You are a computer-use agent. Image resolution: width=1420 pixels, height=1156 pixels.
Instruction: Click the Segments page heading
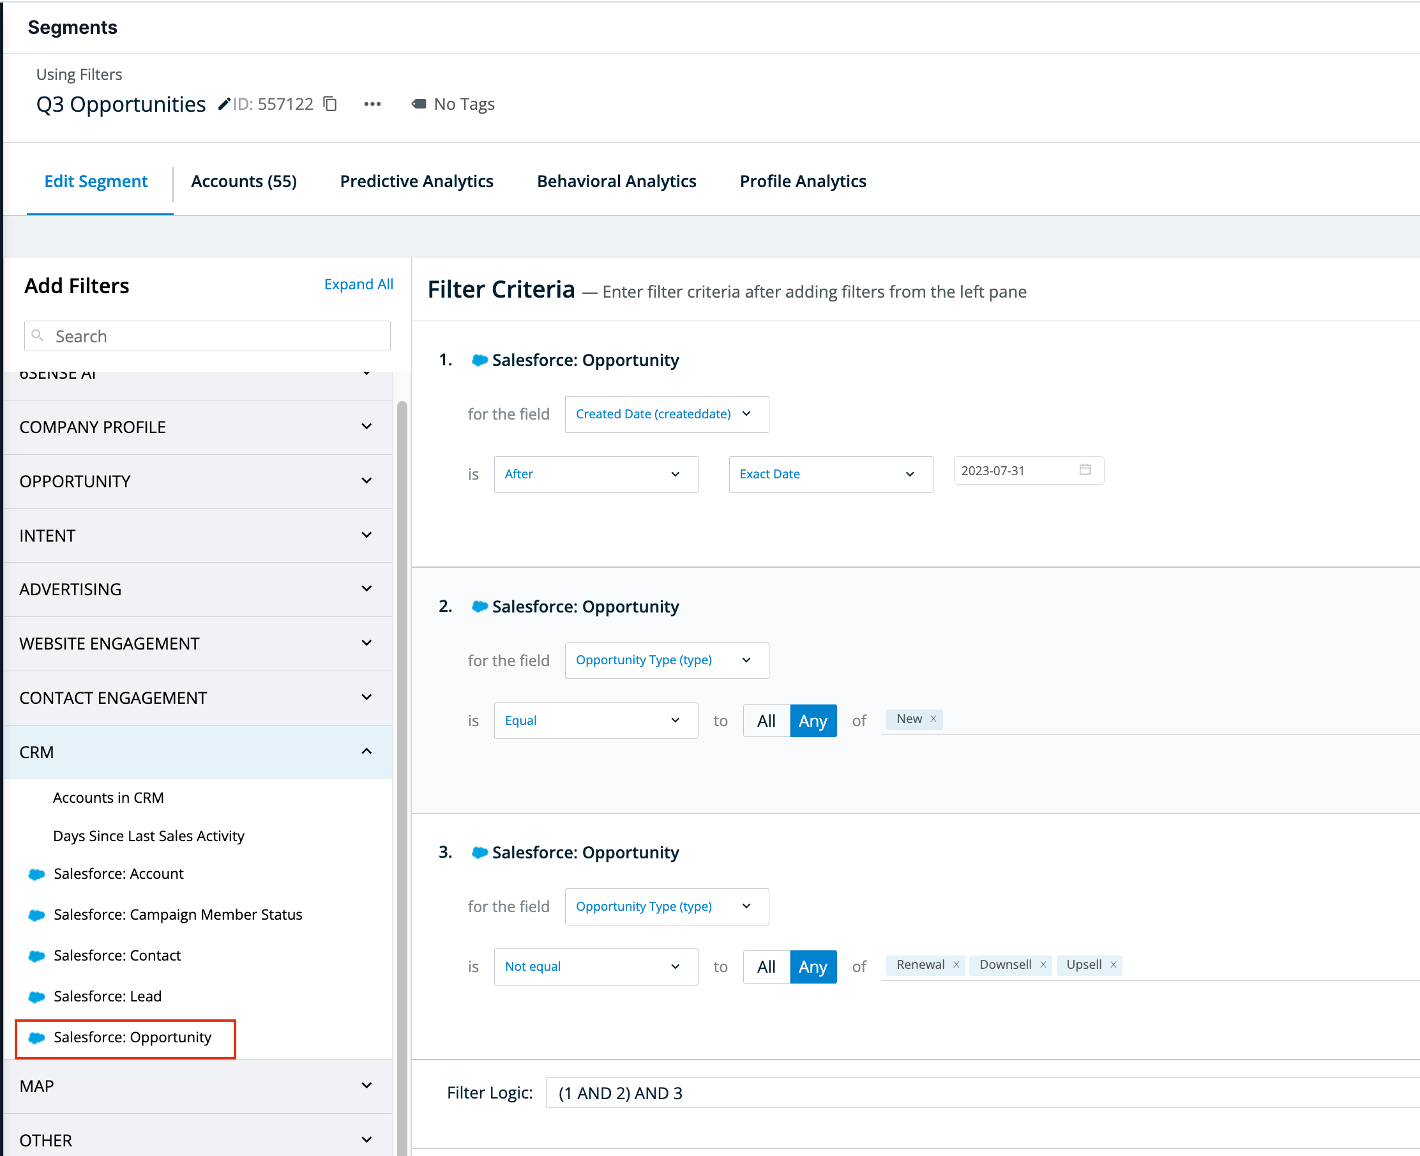point(73,27)
